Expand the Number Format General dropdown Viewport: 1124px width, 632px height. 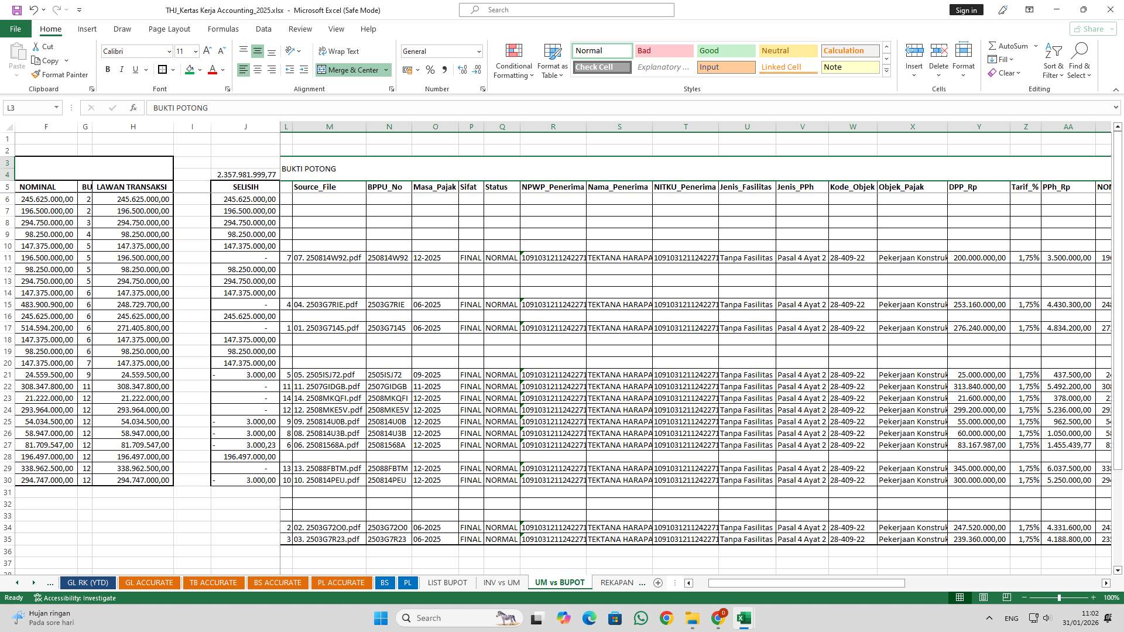[478, 51]
